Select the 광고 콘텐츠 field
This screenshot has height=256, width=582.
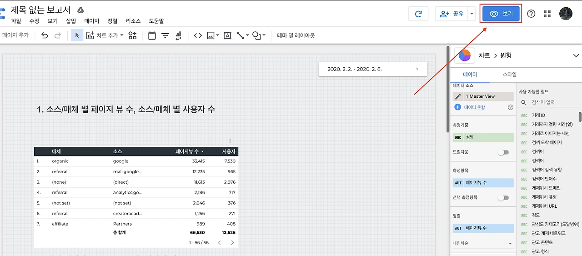pos(542,242)
